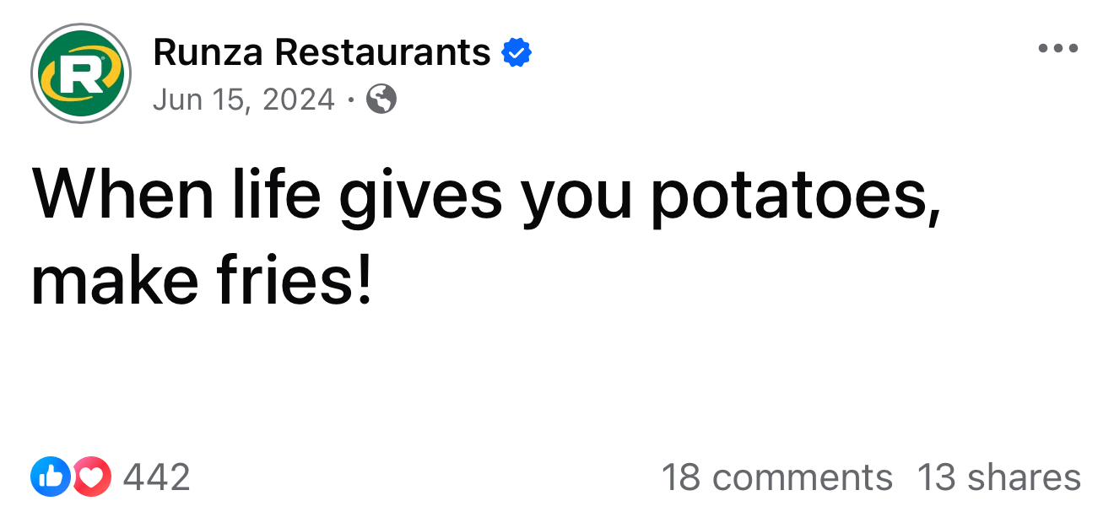Click the Runza Restaurants page name

[x=322, y=53]
